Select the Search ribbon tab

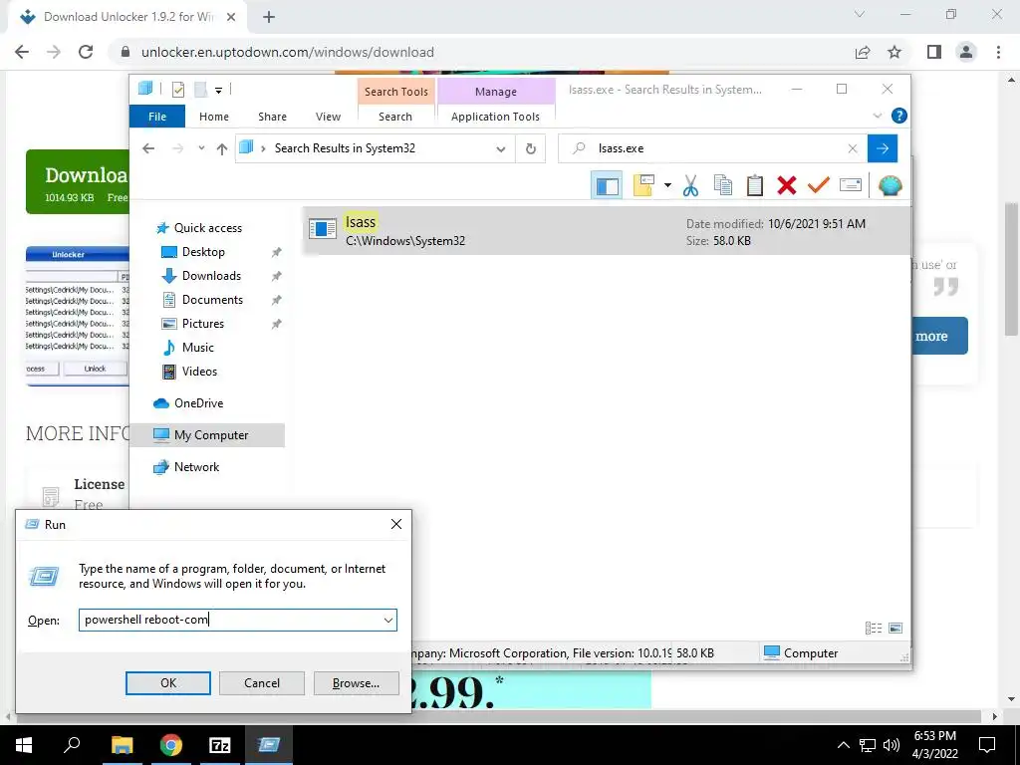(395, 117)
